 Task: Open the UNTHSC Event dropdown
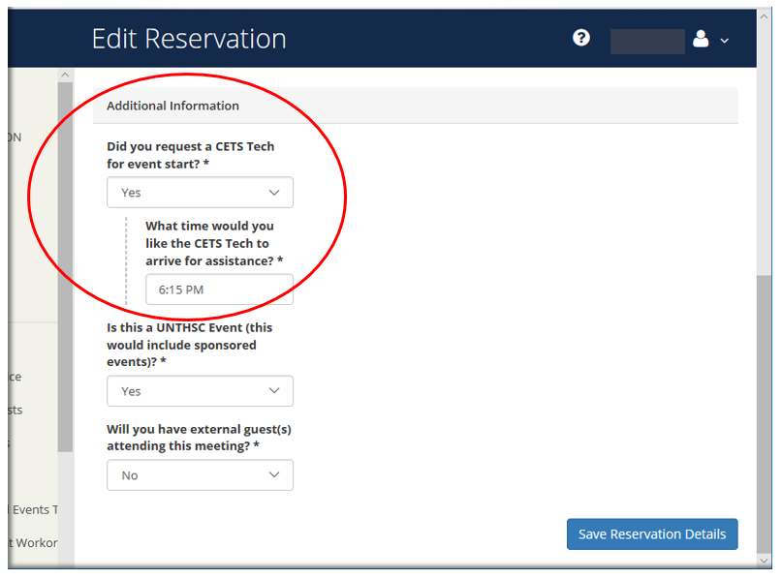(200, 391)
